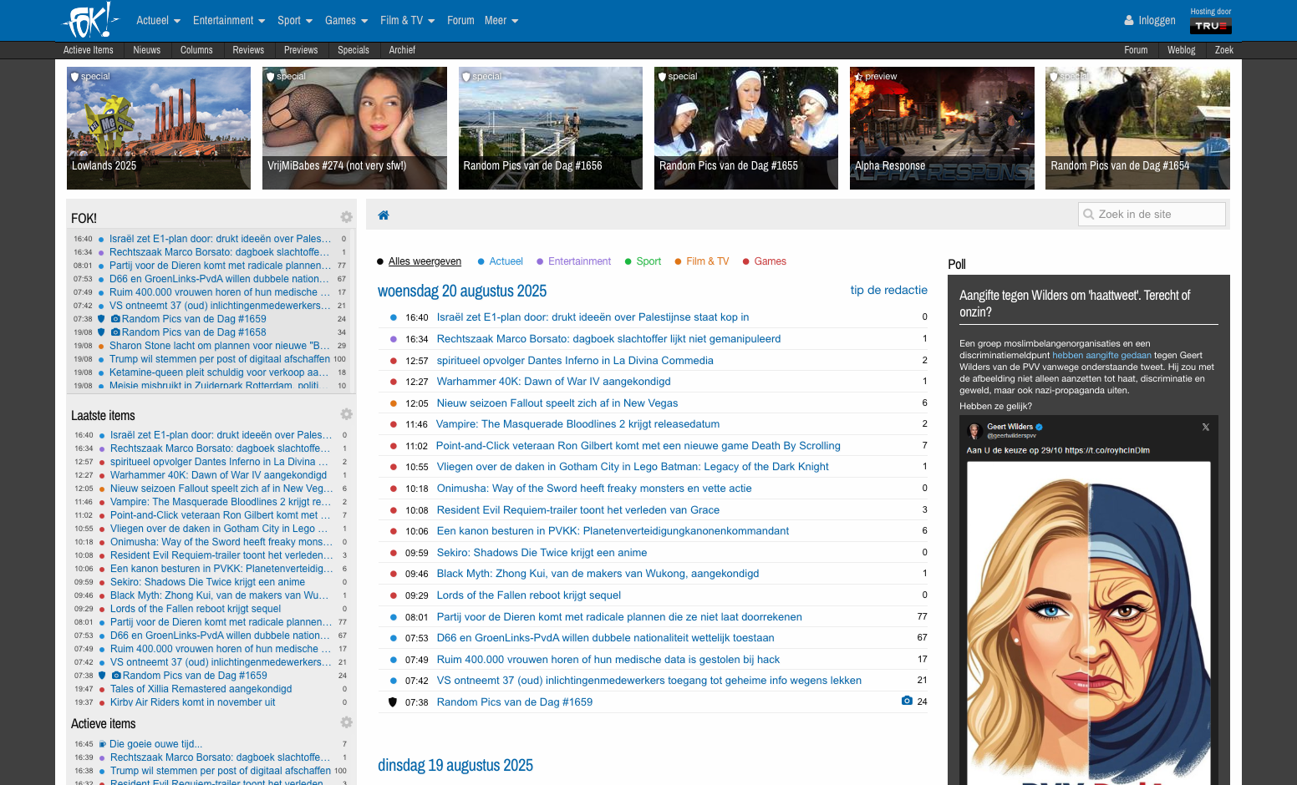
Task: Filter news by Entertainment category
Action: pyautogui.click(x=579, y=261)
